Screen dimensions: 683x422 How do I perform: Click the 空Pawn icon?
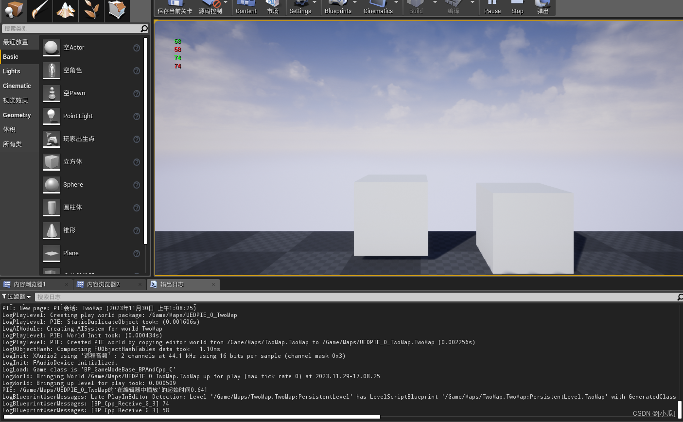[52, 93]
